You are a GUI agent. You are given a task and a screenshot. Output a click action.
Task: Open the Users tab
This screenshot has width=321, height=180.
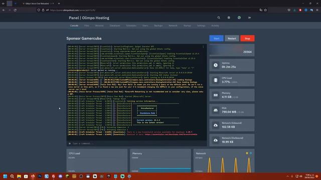tap(145, 25)
